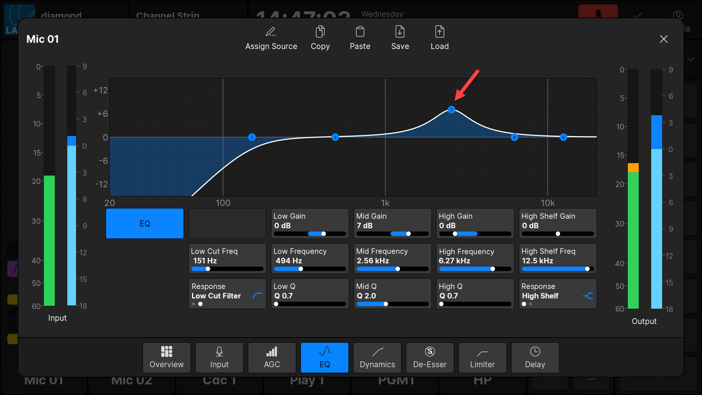Switch the Low Cut Filter response type

tap(227, 294)
